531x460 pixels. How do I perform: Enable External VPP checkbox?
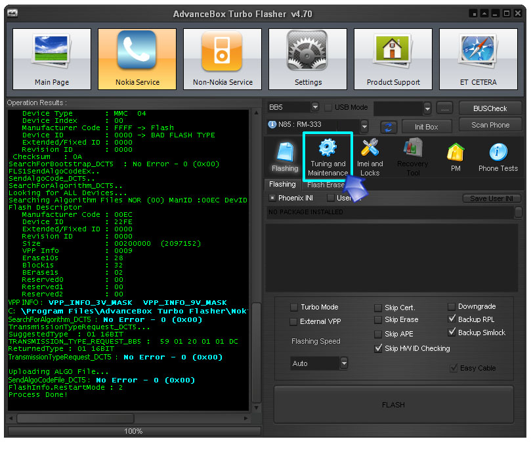pyautogui.click(x=293, y=322)
